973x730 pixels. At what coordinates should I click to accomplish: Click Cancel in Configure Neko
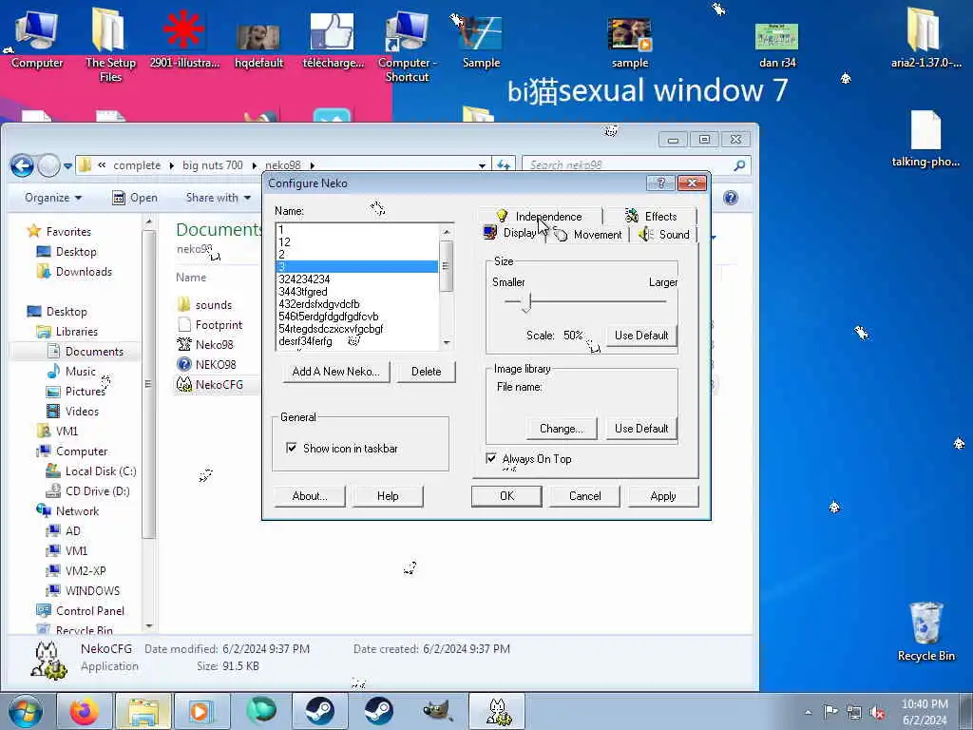[584, 496]
